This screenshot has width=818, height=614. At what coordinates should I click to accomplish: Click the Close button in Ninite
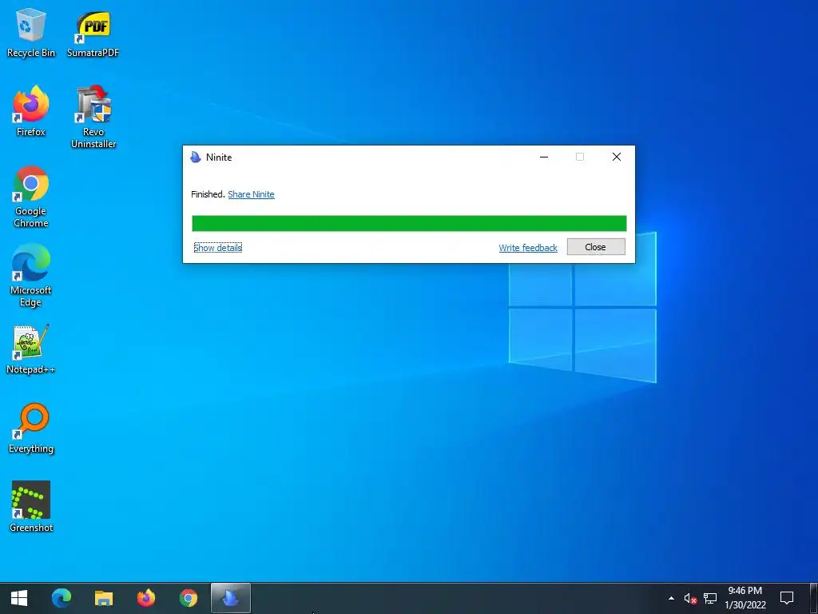point(596,247)
